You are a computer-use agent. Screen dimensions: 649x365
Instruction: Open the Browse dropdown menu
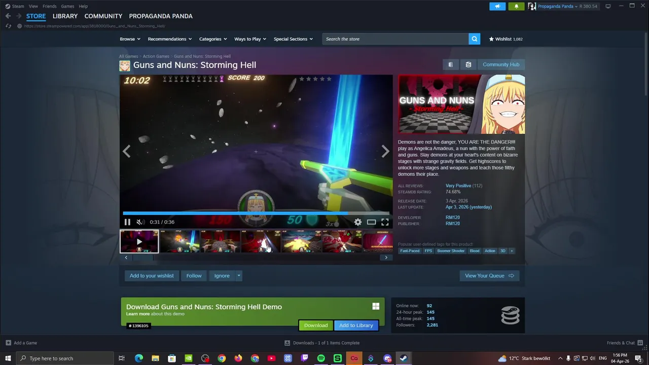coord(130,39)
